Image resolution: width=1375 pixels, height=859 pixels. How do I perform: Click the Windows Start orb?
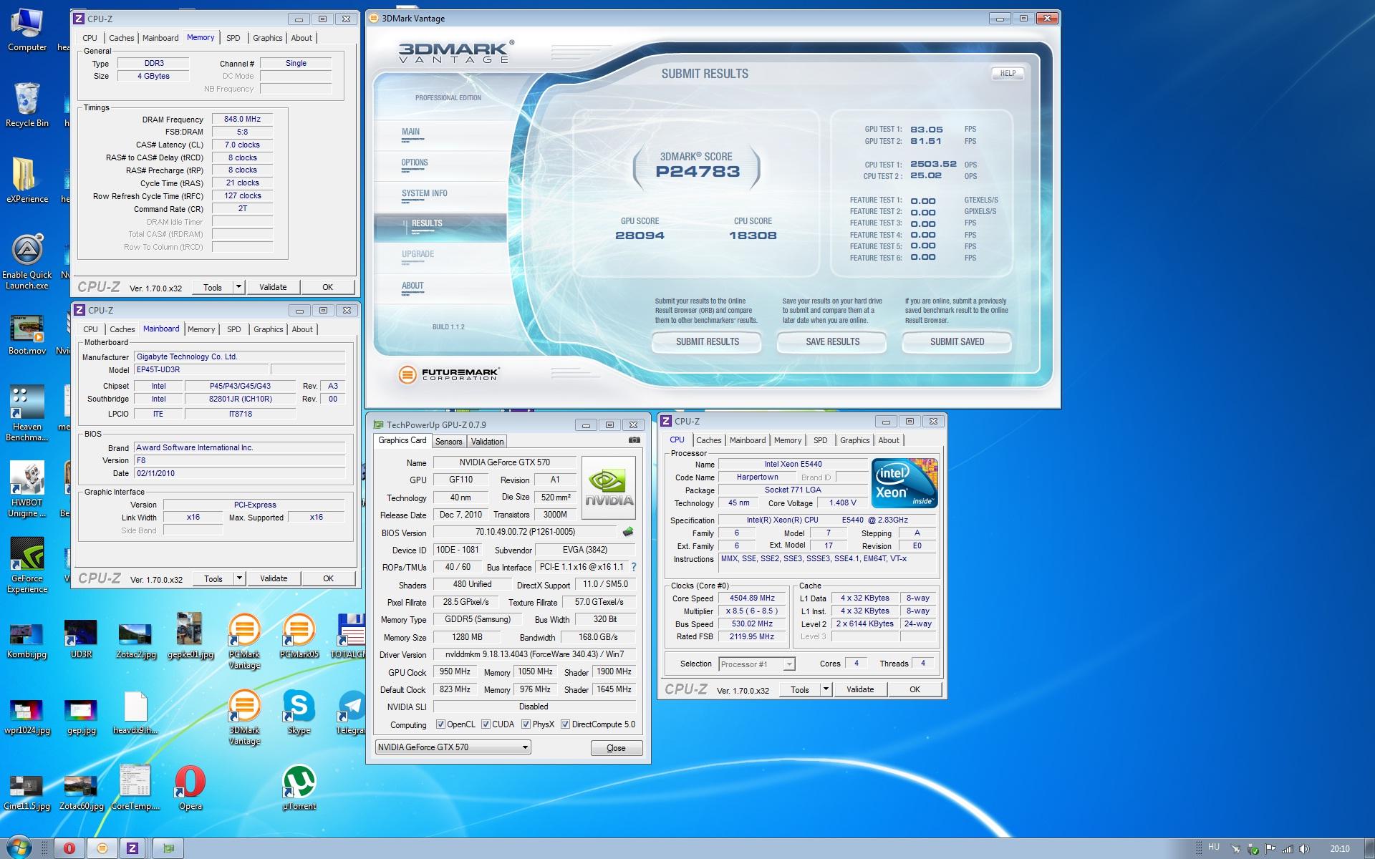(x=19, y=848)
